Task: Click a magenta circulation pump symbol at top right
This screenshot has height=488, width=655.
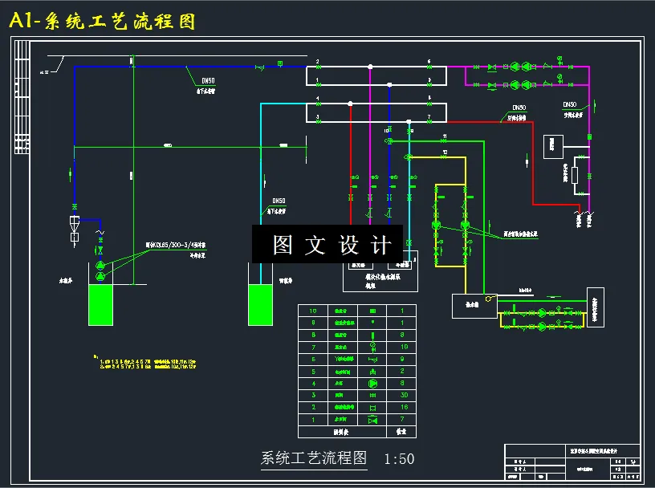Action: pos(515,66)
